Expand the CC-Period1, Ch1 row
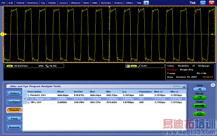The width and height of the screenshot is (217, 136). tap(28, 99)
